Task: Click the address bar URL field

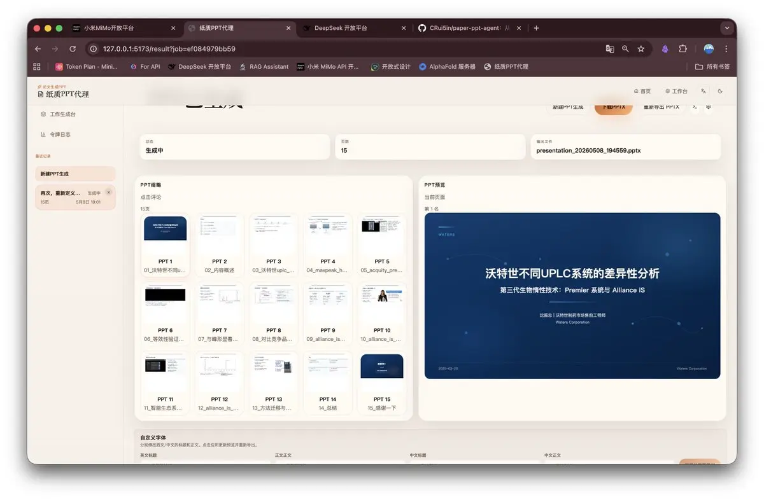Action: click(x=344, y=48)
